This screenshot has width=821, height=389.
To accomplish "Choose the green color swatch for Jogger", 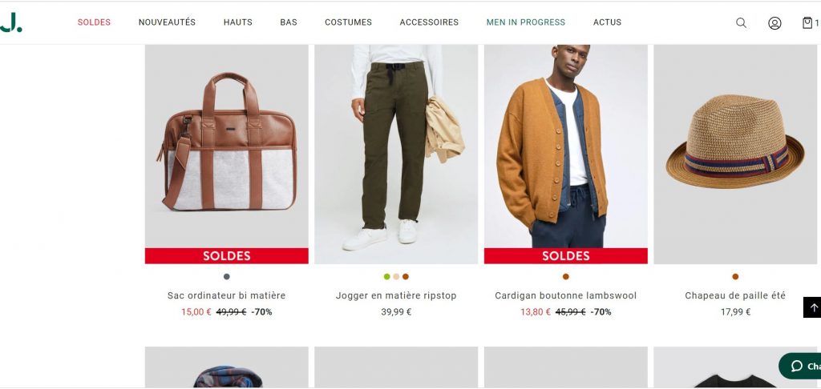I will point(386,277).
